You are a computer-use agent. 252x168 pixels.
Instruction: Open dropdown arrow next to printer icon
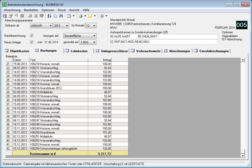[85, 16]
